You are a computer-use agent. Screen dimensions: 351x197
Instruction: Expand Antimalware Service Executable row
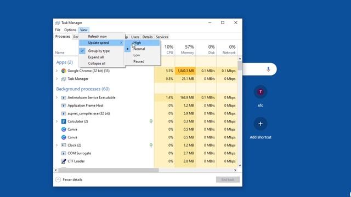[x=57, y=97]
